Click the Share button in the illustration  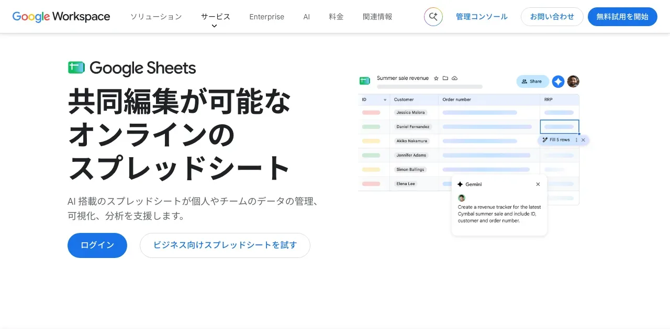click(532, 81)
